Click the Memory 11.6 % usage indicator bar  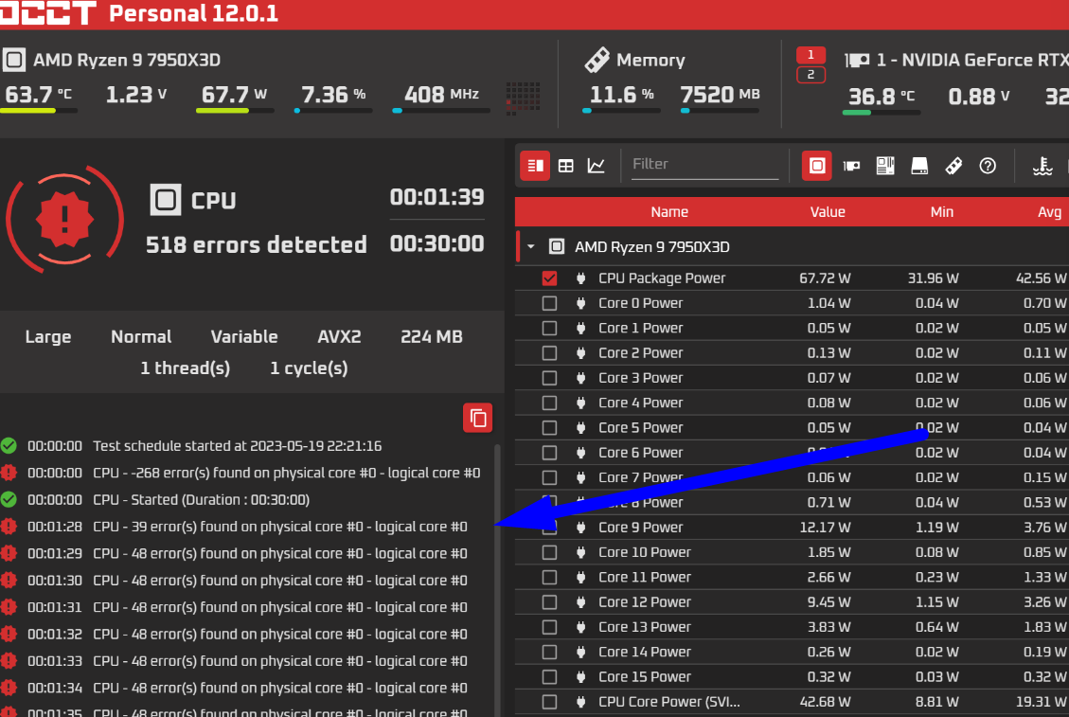pos(621,111)
